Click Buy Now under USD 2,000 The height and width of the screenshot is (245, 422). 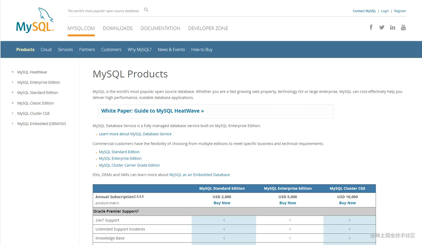(x=222, y=203)
